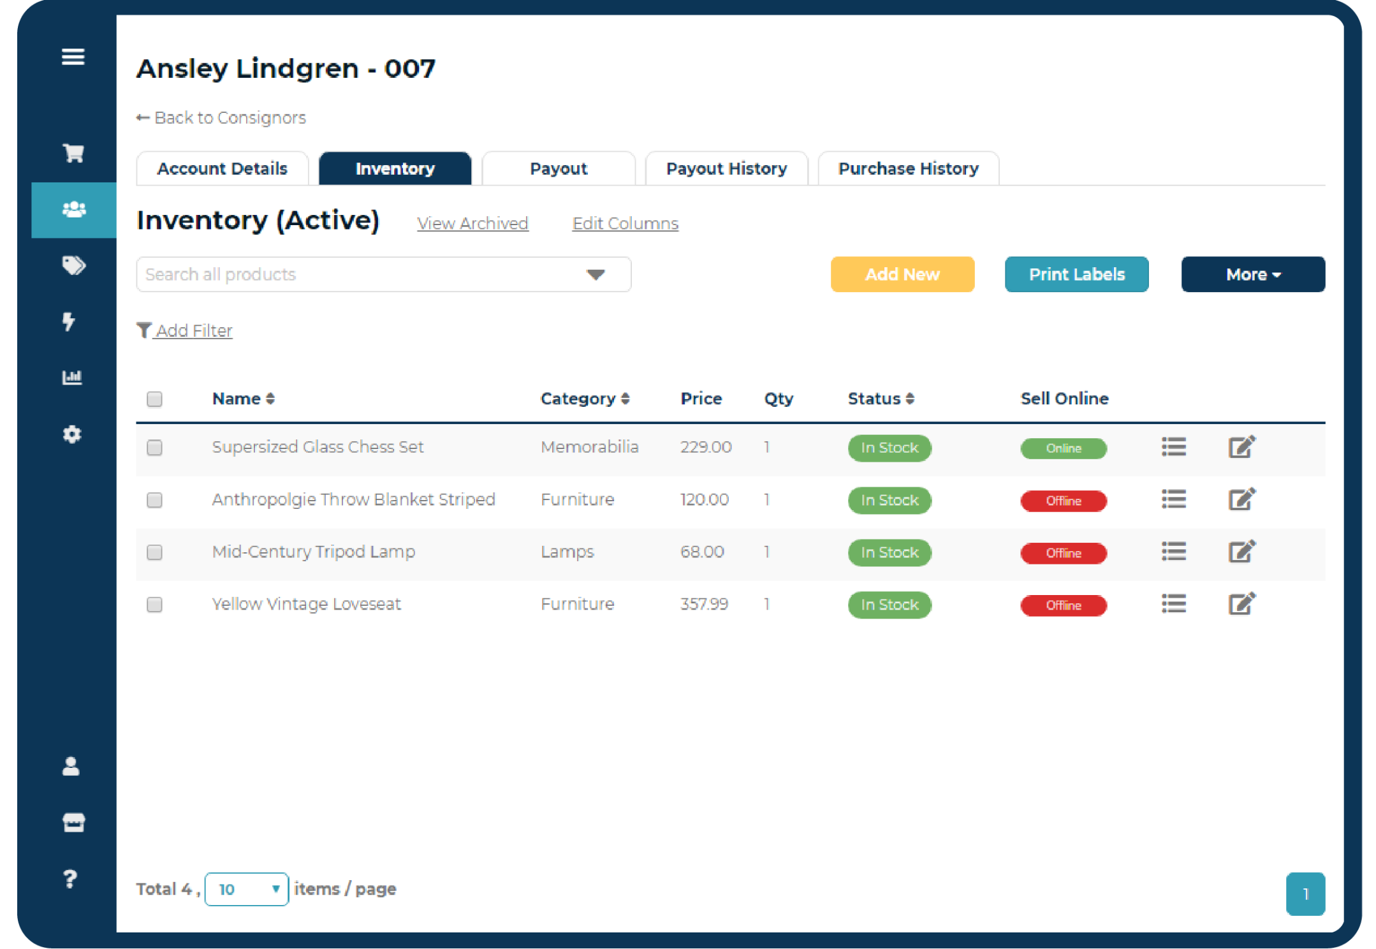
Task: Switch to the Payout History tab
Action: [726, 168]
